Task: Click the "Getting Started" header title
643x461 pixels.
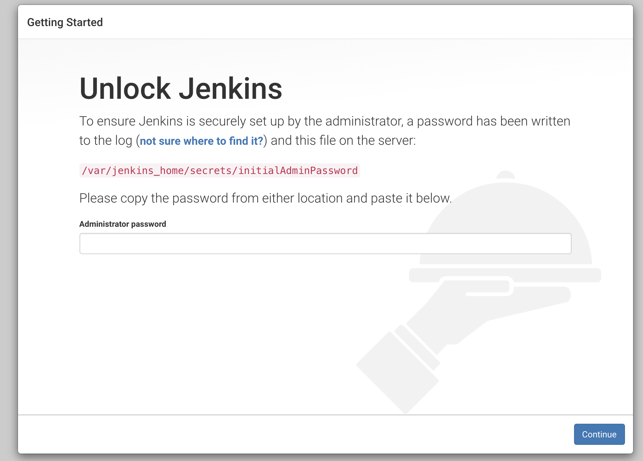Action: click(65, 22)
